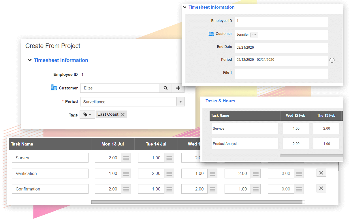Click the Product Analysis hours field for Wed 12 Feb

pyautogui.click(x=296, y=144)
